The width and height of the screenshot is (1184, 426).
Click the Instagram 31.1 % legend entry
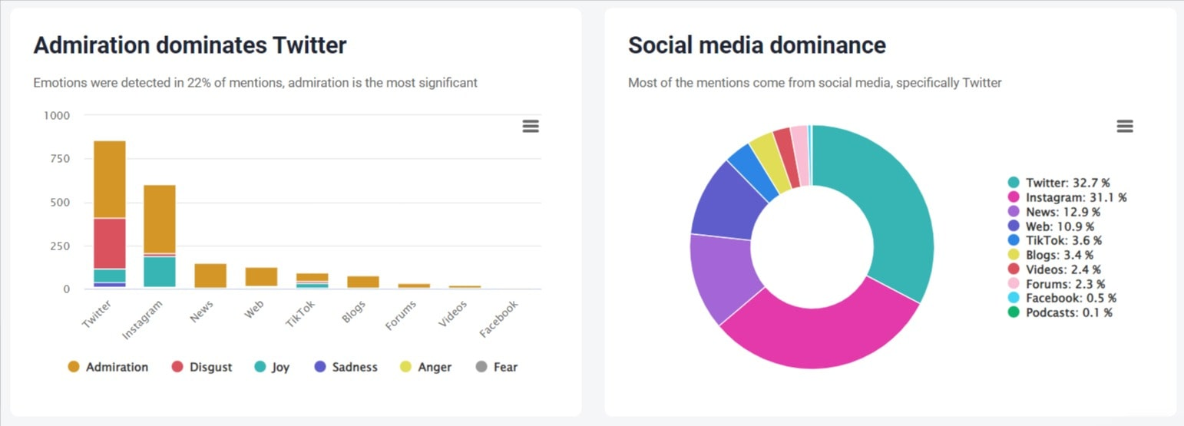pyautogui.click(x=1067, y=197)
